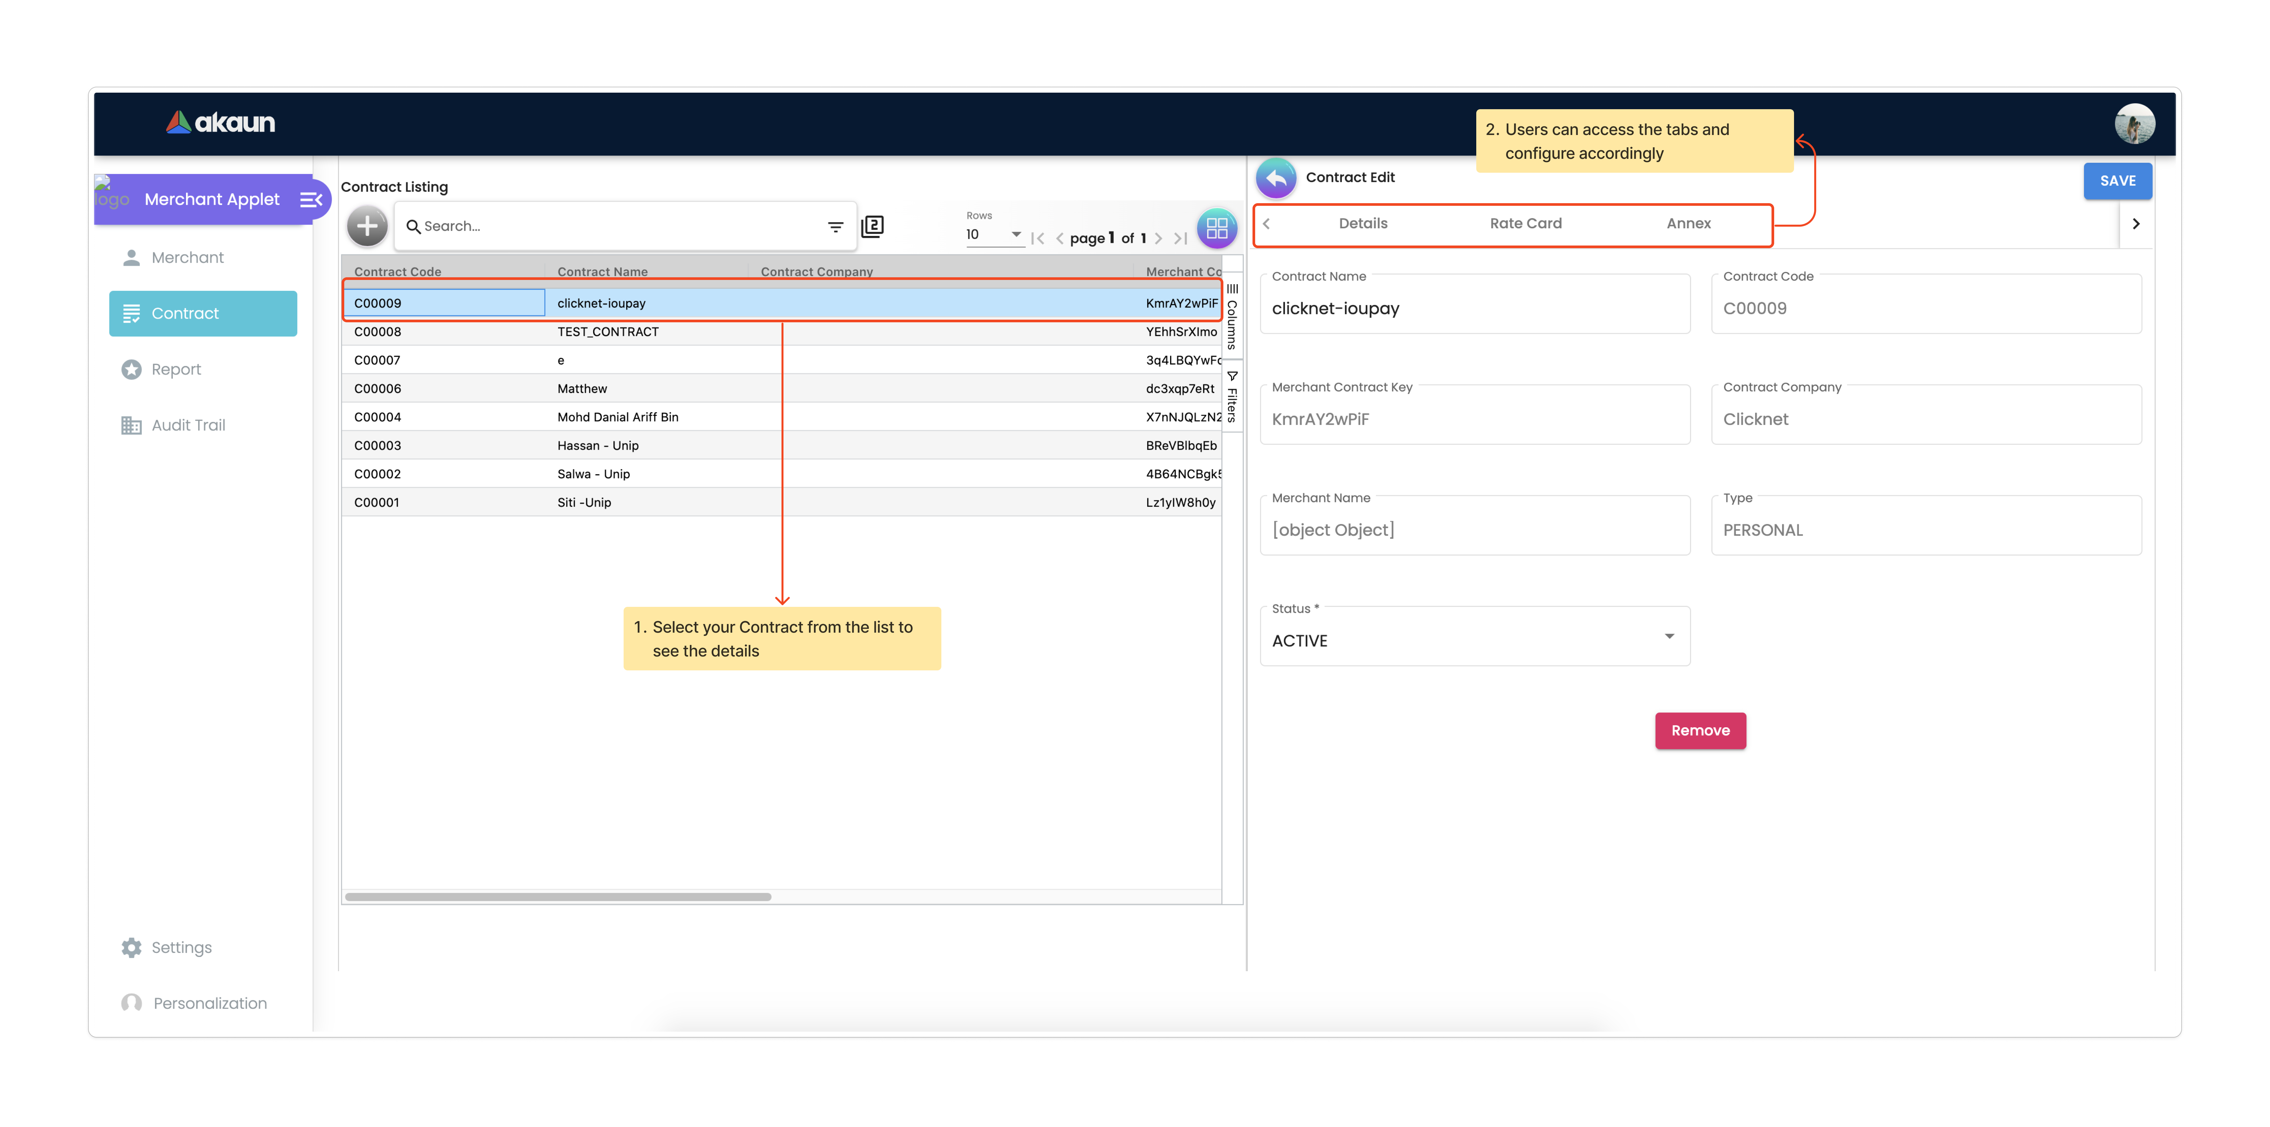2270x1127 pixels.
Task: Click the add new contract plus icon
Action: point(367,226)
